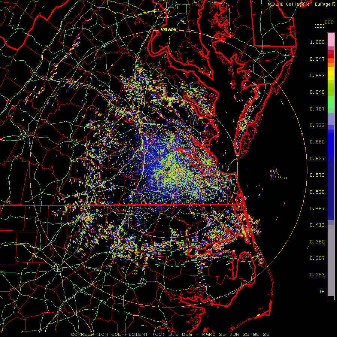This screenshot has width=337, height=337.
Task: Click the 1.000 legend value
Action: 317,42
